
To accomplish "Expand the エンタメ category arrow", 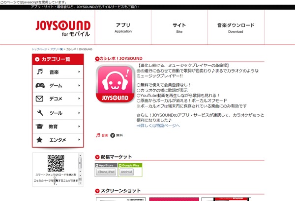I will point(79,140).
